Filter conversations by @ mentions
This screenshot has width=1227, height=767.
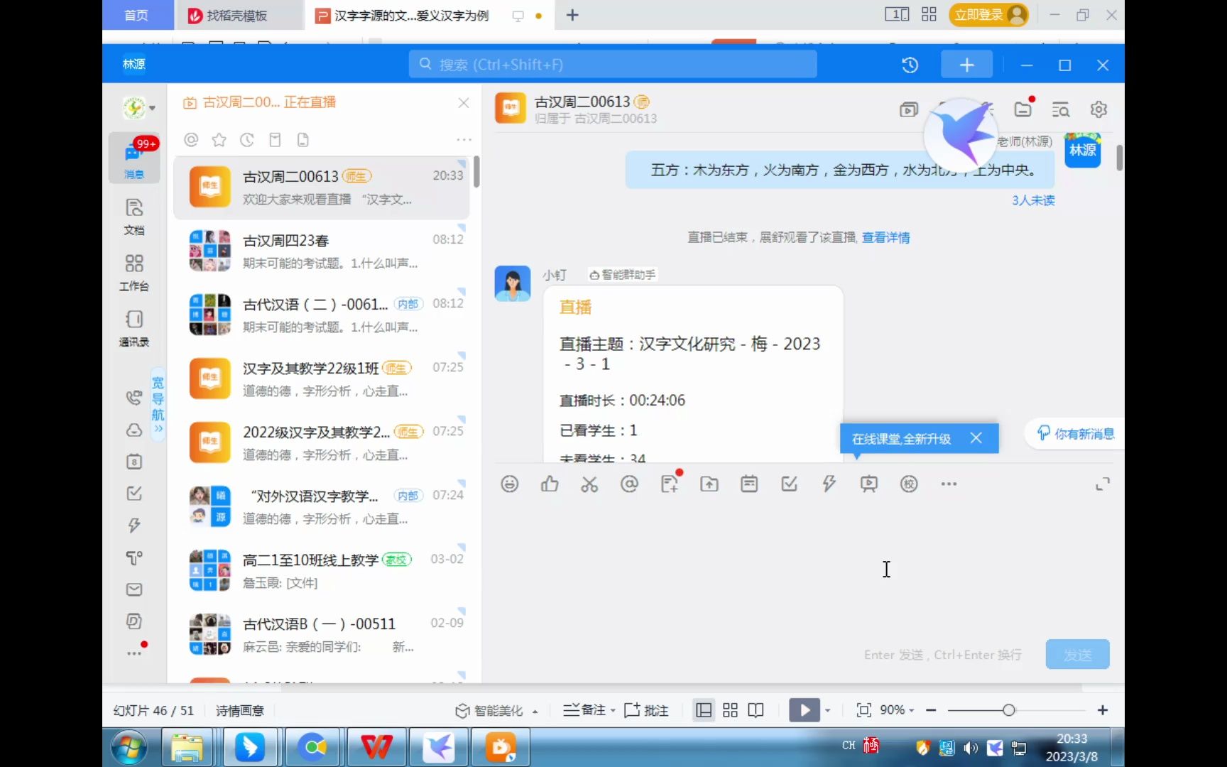pos(191,140)
